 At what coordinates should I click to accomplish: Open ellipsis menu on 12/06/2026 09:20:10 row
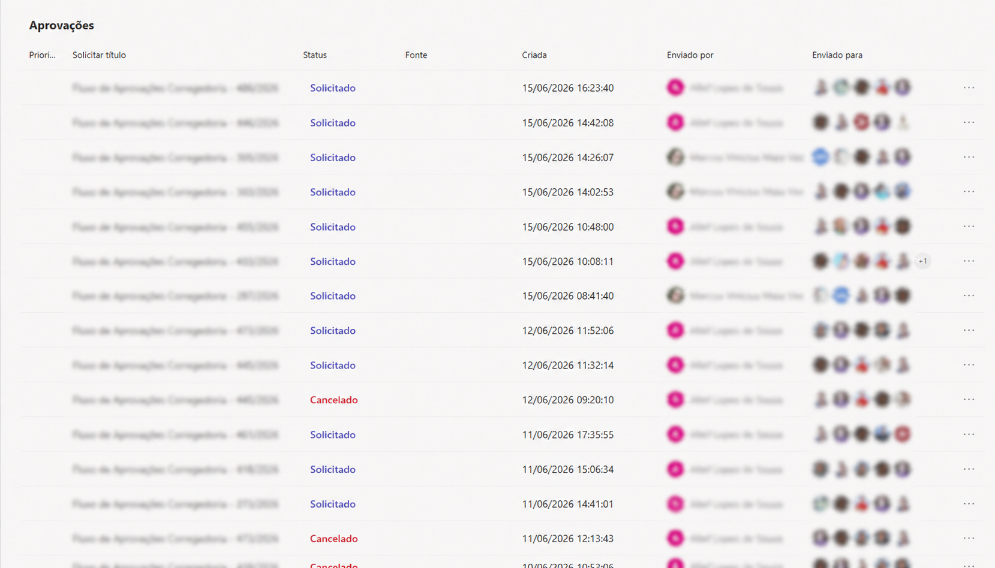point(969,400)
